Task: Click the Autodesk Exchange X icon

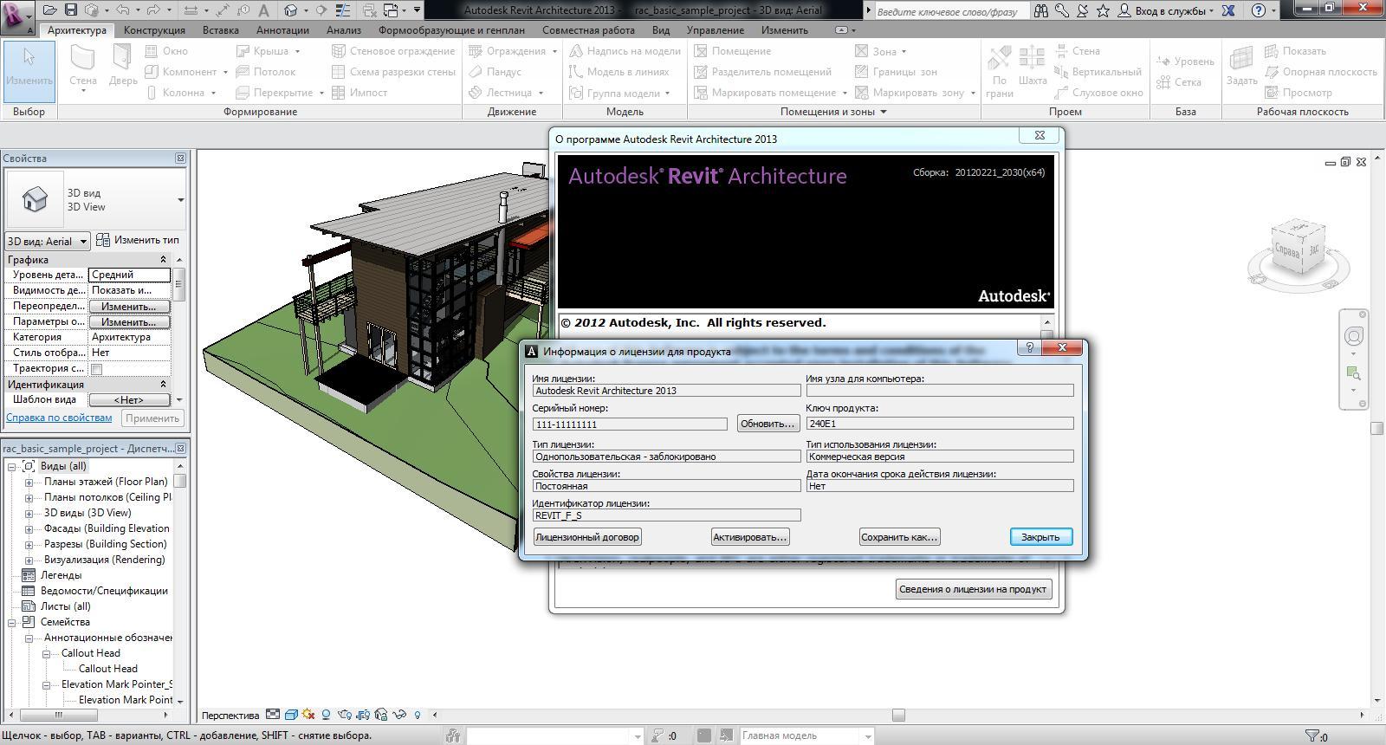Action: [1228, 11]
